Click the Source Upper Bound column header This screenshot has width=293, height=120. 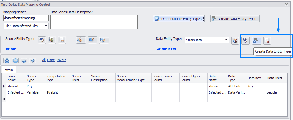(193, 78)
